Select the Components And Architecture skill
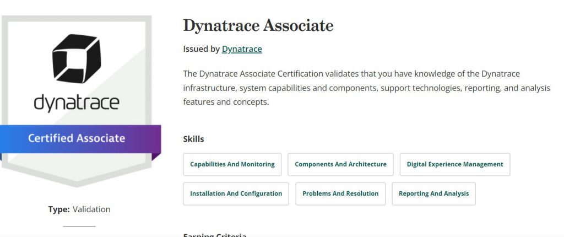 pos(340,164)
